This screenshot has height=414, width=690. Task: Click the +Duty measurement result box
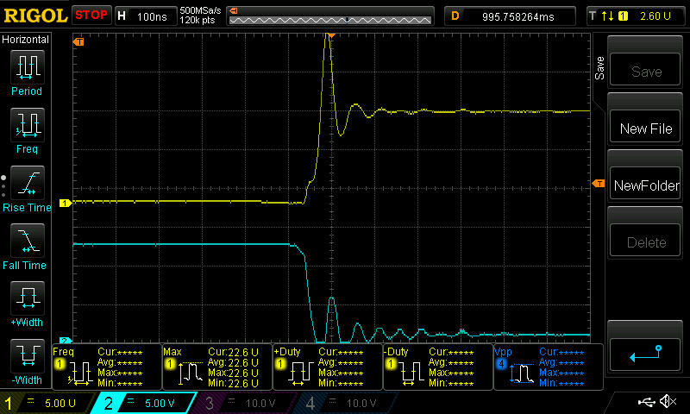(328, 367)
